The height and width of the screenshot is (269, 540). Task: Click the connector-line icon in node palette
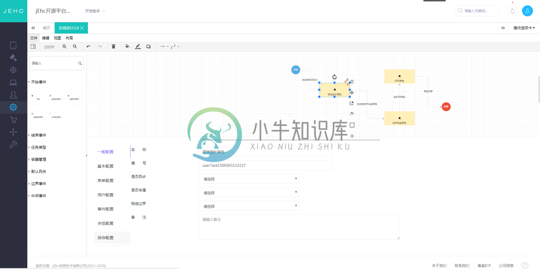click(x=352, y=114)
